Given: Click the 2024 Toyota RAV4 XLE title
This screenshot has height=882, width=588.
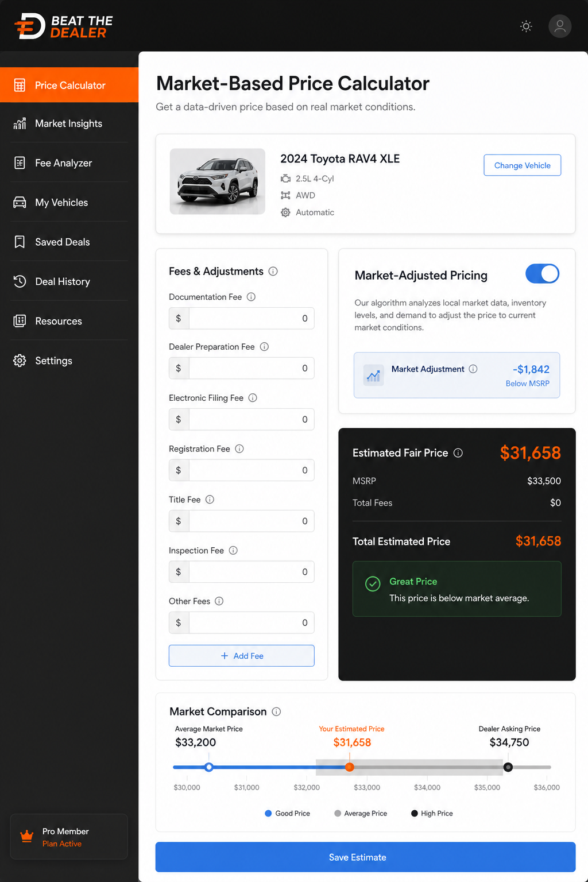Looking at the screenshot, I should click(x=340, y=159).
